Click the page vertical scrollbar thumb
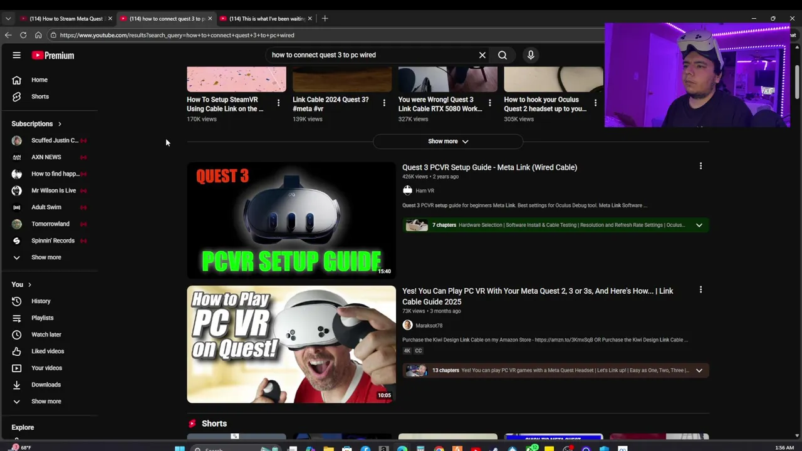802x451 pixels. coord(797,81)
